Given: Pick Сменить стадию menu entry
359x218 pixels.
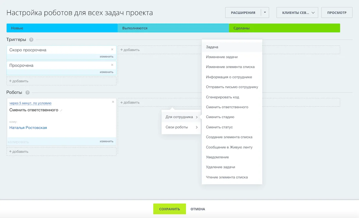Looking at the screenshot, I should (x=220, y=117).
